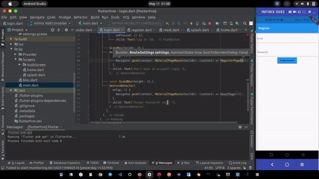Open the Profiler tool window

[x=36, y=163]
